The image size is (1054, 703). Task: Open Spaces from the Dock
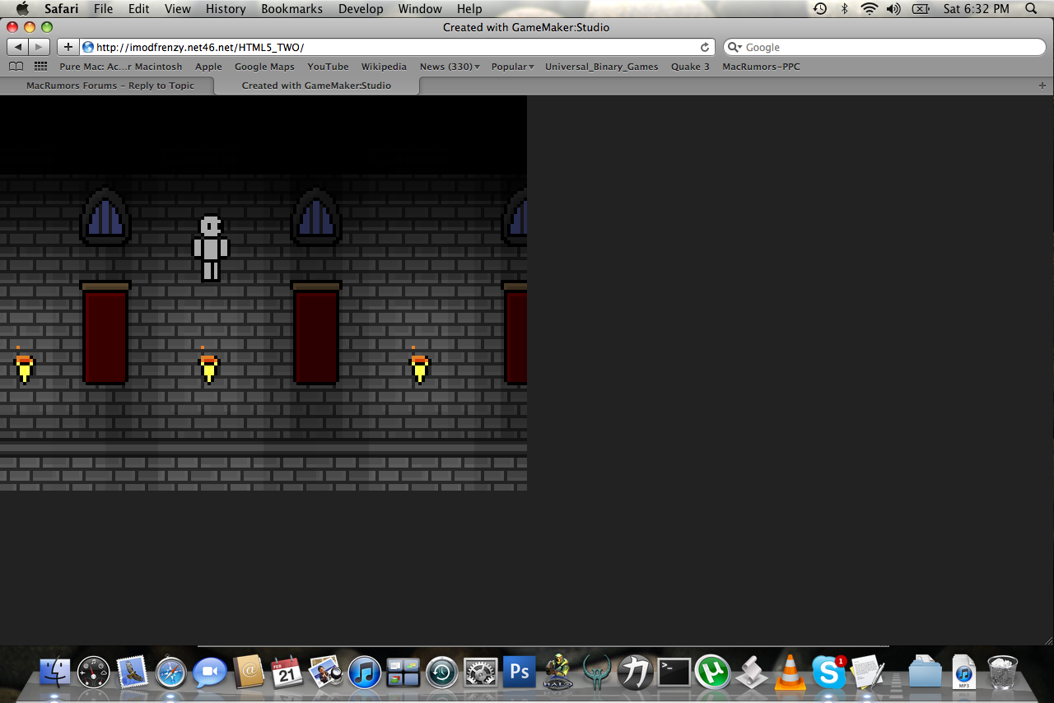[403, 673]
